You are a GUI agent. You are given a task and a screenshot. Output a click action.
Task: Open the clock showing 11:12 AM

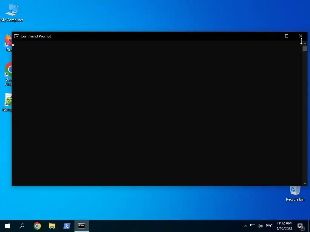click(x=284, y=226)
